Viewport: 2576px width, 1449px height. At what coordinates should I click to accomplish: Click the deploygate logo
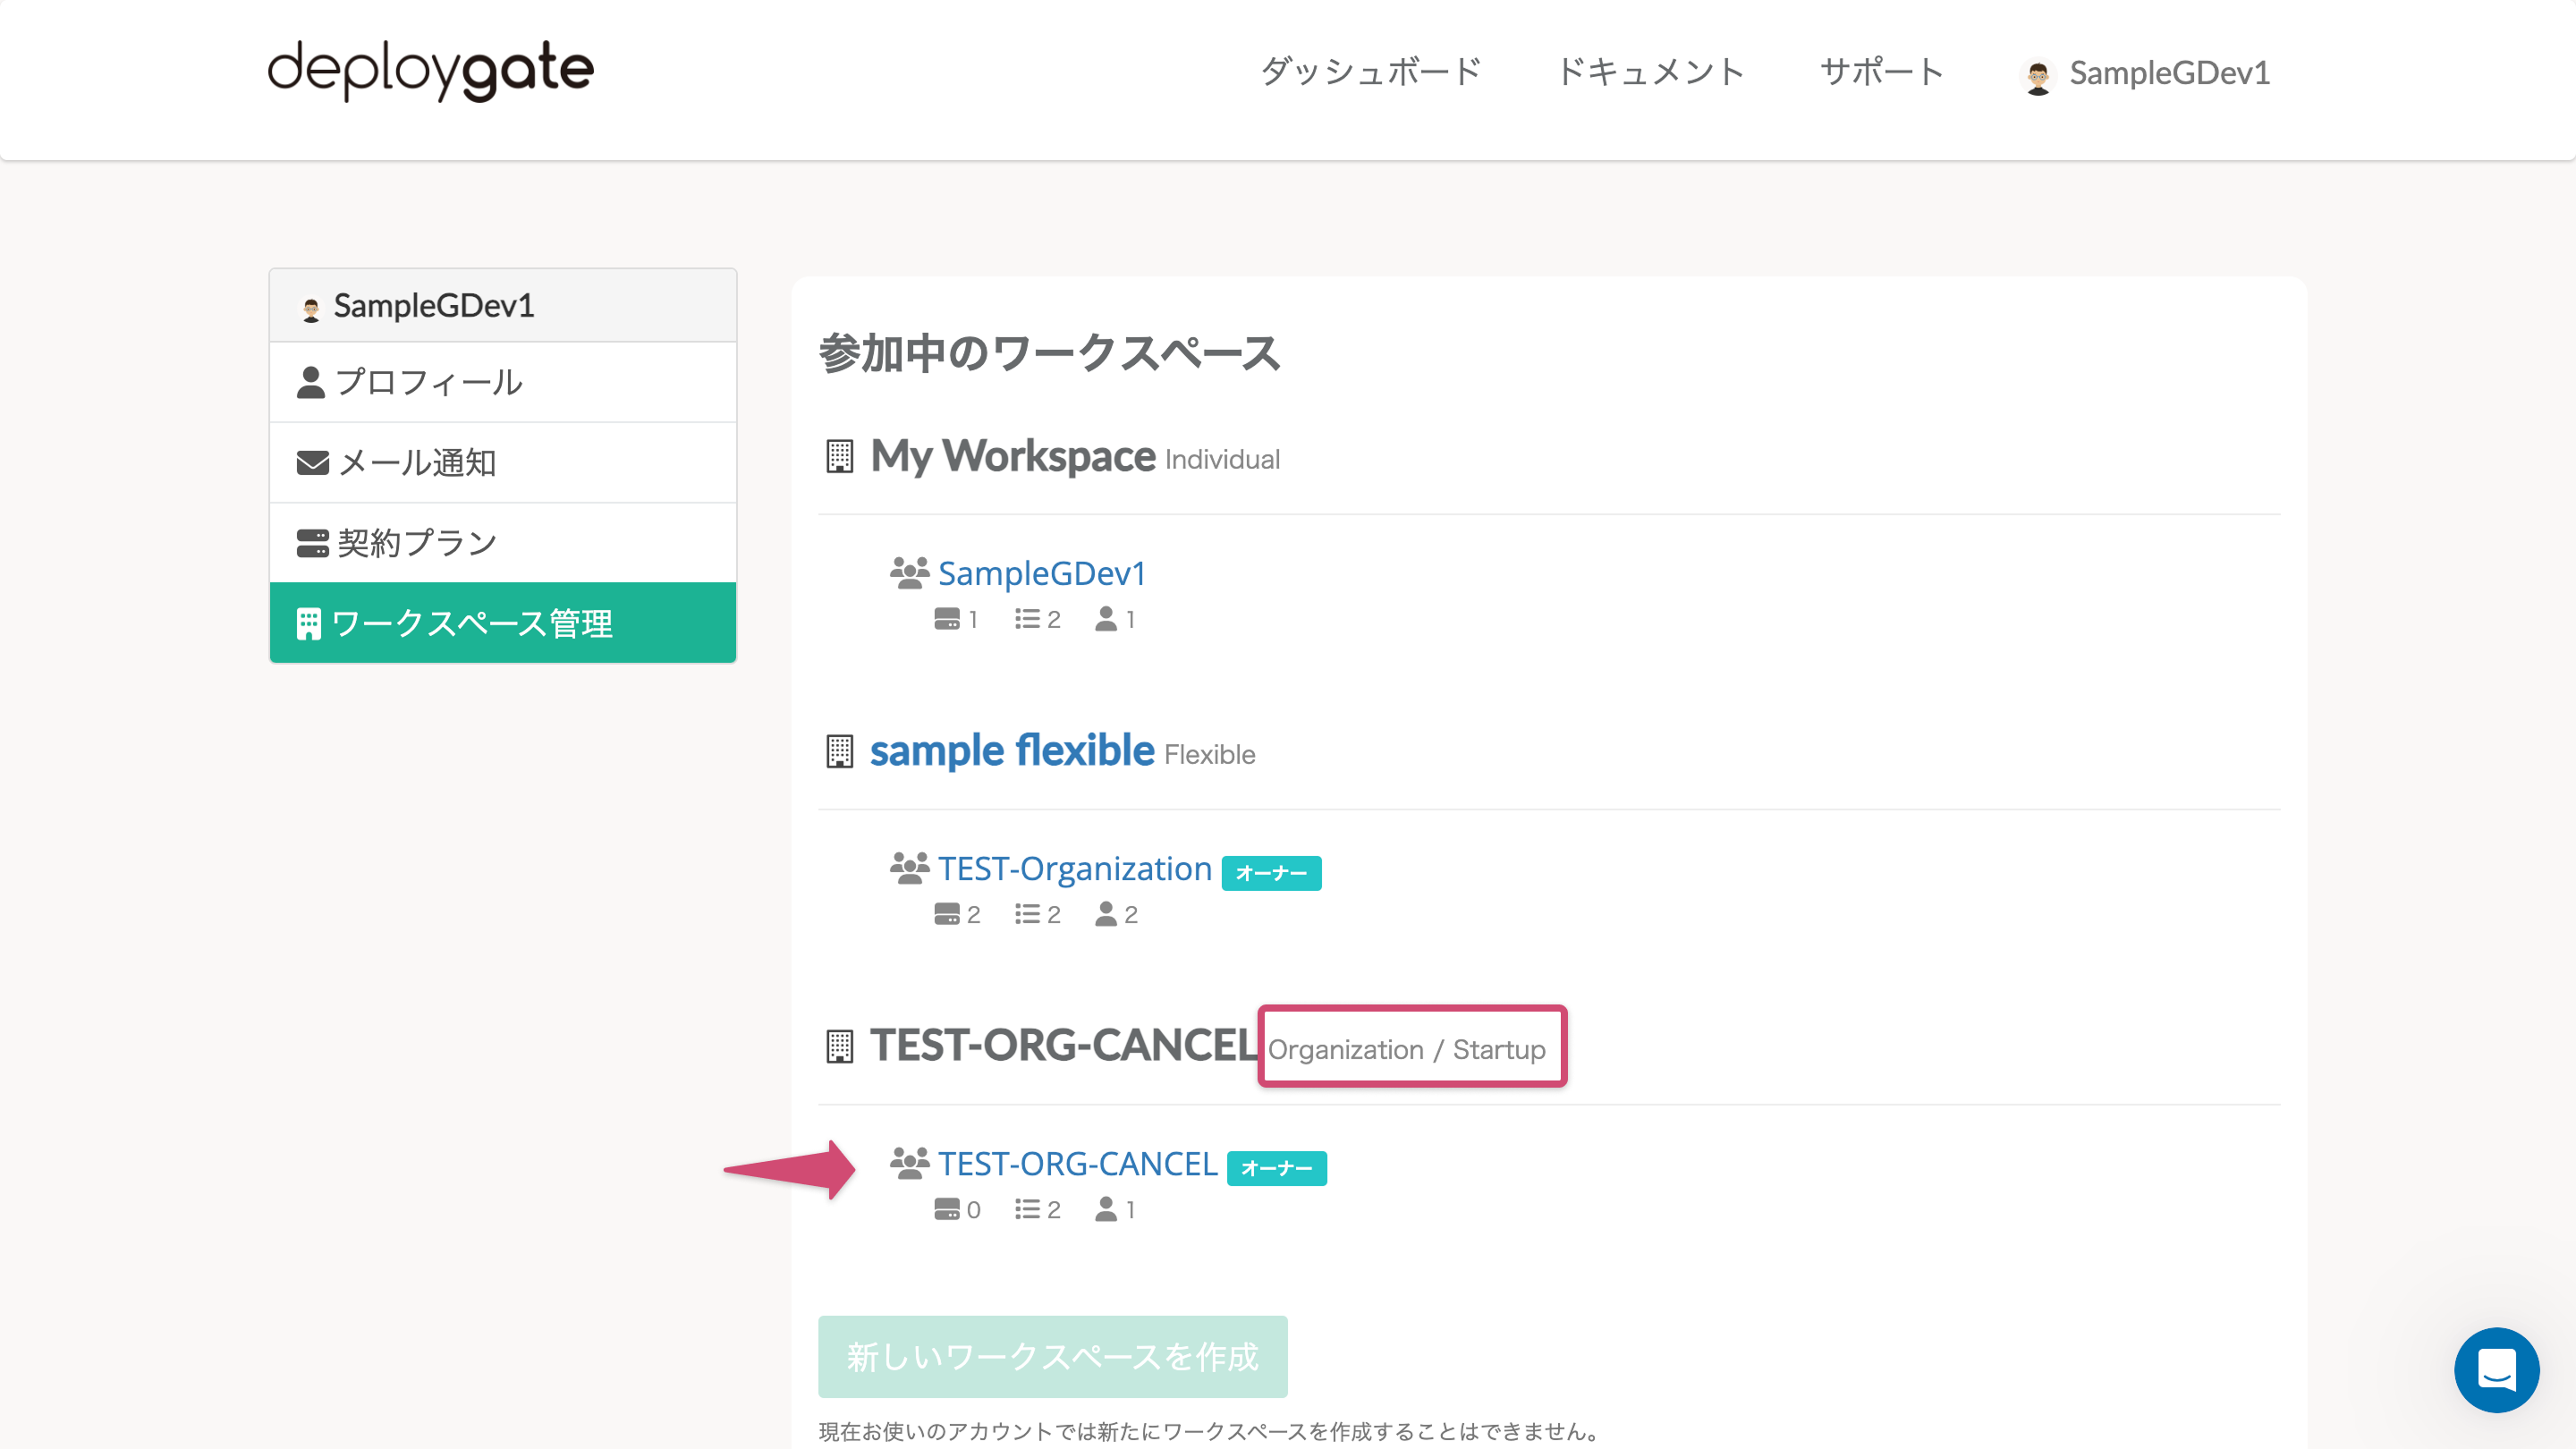430,69
